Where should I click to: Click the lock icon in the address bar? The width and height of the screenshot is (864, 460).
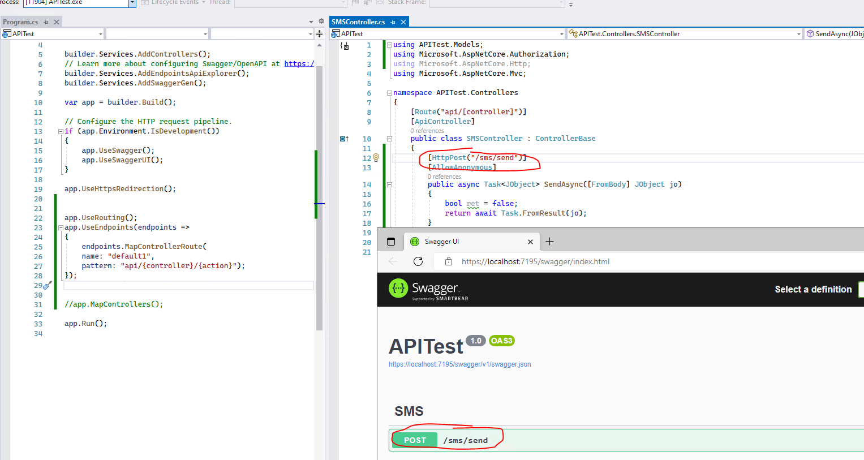tap(449, 261)
